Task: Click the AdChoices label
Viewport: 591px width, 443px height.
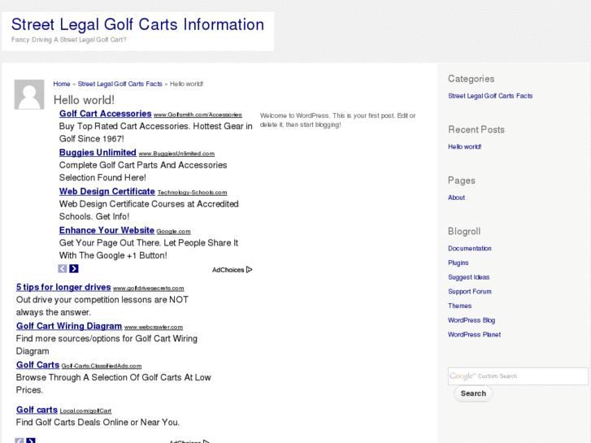Action: click(x=228, y=270)
